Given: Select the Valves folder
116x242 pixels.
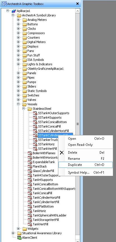Looking at the screenshot, I should coord(32,100).
